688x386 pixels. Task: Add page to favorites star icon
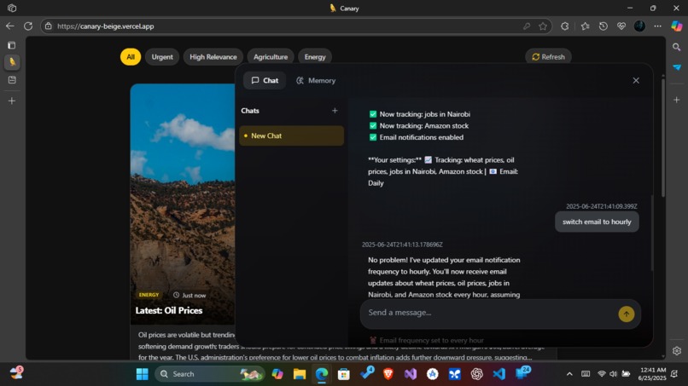click(543, 26)
